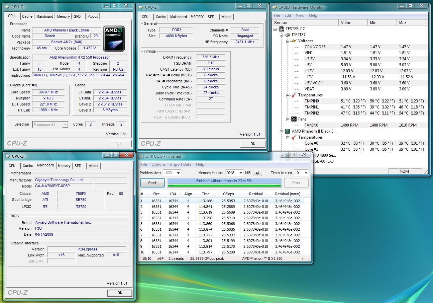
Task: Click the Fans fan icon
Action: (x=294, y=119)
